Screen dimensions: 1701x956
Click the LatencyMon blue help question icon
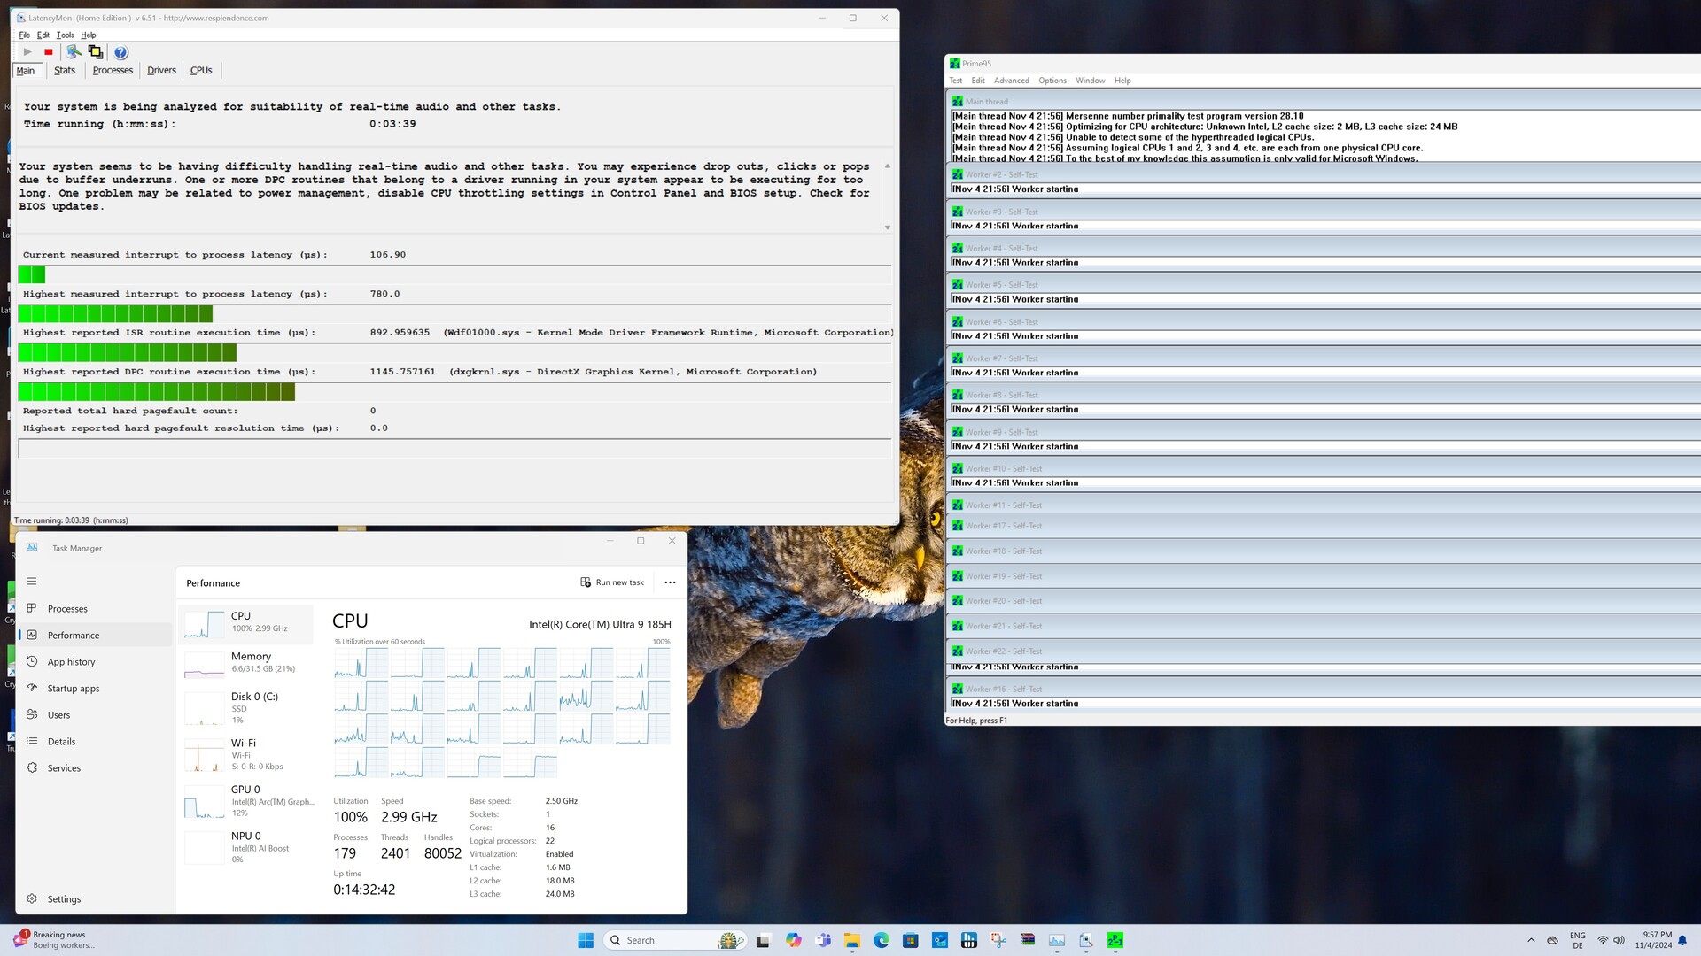(121, 52)
